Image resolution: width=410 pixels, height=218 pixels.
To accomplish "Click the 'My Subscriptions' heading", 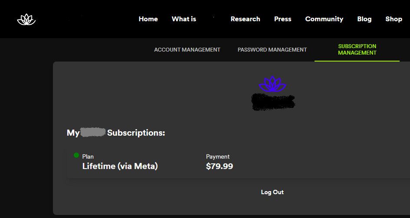I will [x=116, y=133].
